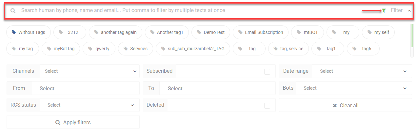Viewport: 418px width, 136px height.
Task: Click the Clear all button
Action: (x=346, y=105)
